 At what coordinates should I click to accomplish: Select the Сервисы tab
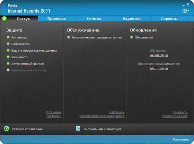pos(169,19)
